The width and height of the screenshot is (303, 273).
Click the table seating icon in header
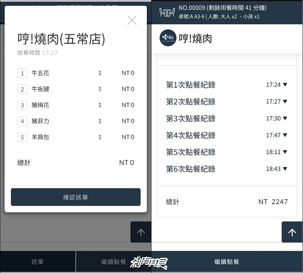coord(167,12)
